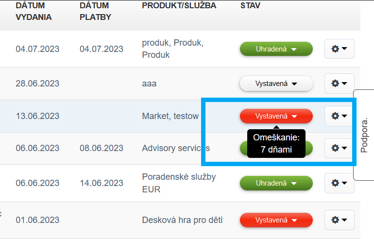This screenshot has width=374, height=239.
Task: Click the Omeškanie: 7 dňami tooltip
Action: point(276,143)
